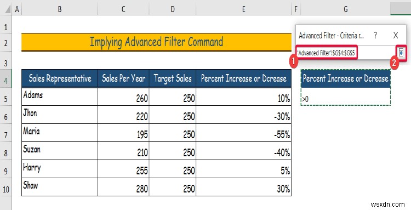Click Target Sales 250 in Adams row

click(173, 97)
